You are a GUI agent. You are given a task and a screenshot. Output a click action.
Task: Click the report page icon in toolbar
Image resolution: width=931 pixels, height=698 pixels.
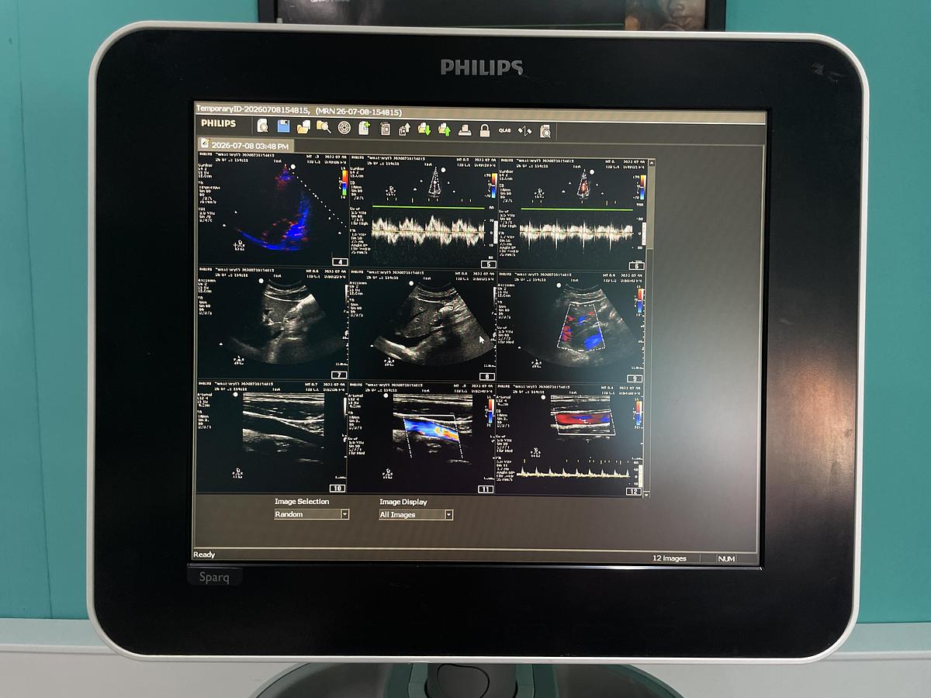coord(385,129)
